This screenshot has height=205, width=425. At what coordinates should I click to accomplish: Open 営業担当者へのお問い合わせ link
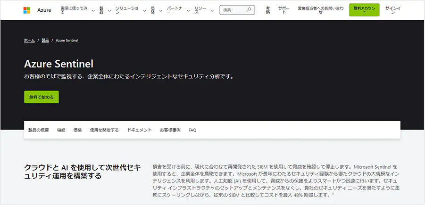point(320,10)
